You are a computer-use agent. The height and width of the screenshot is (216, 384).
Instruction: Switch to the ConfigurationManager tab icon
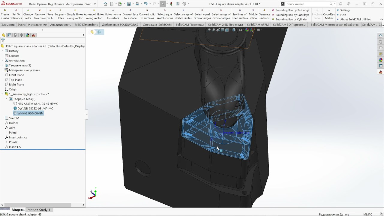[15, 35]
